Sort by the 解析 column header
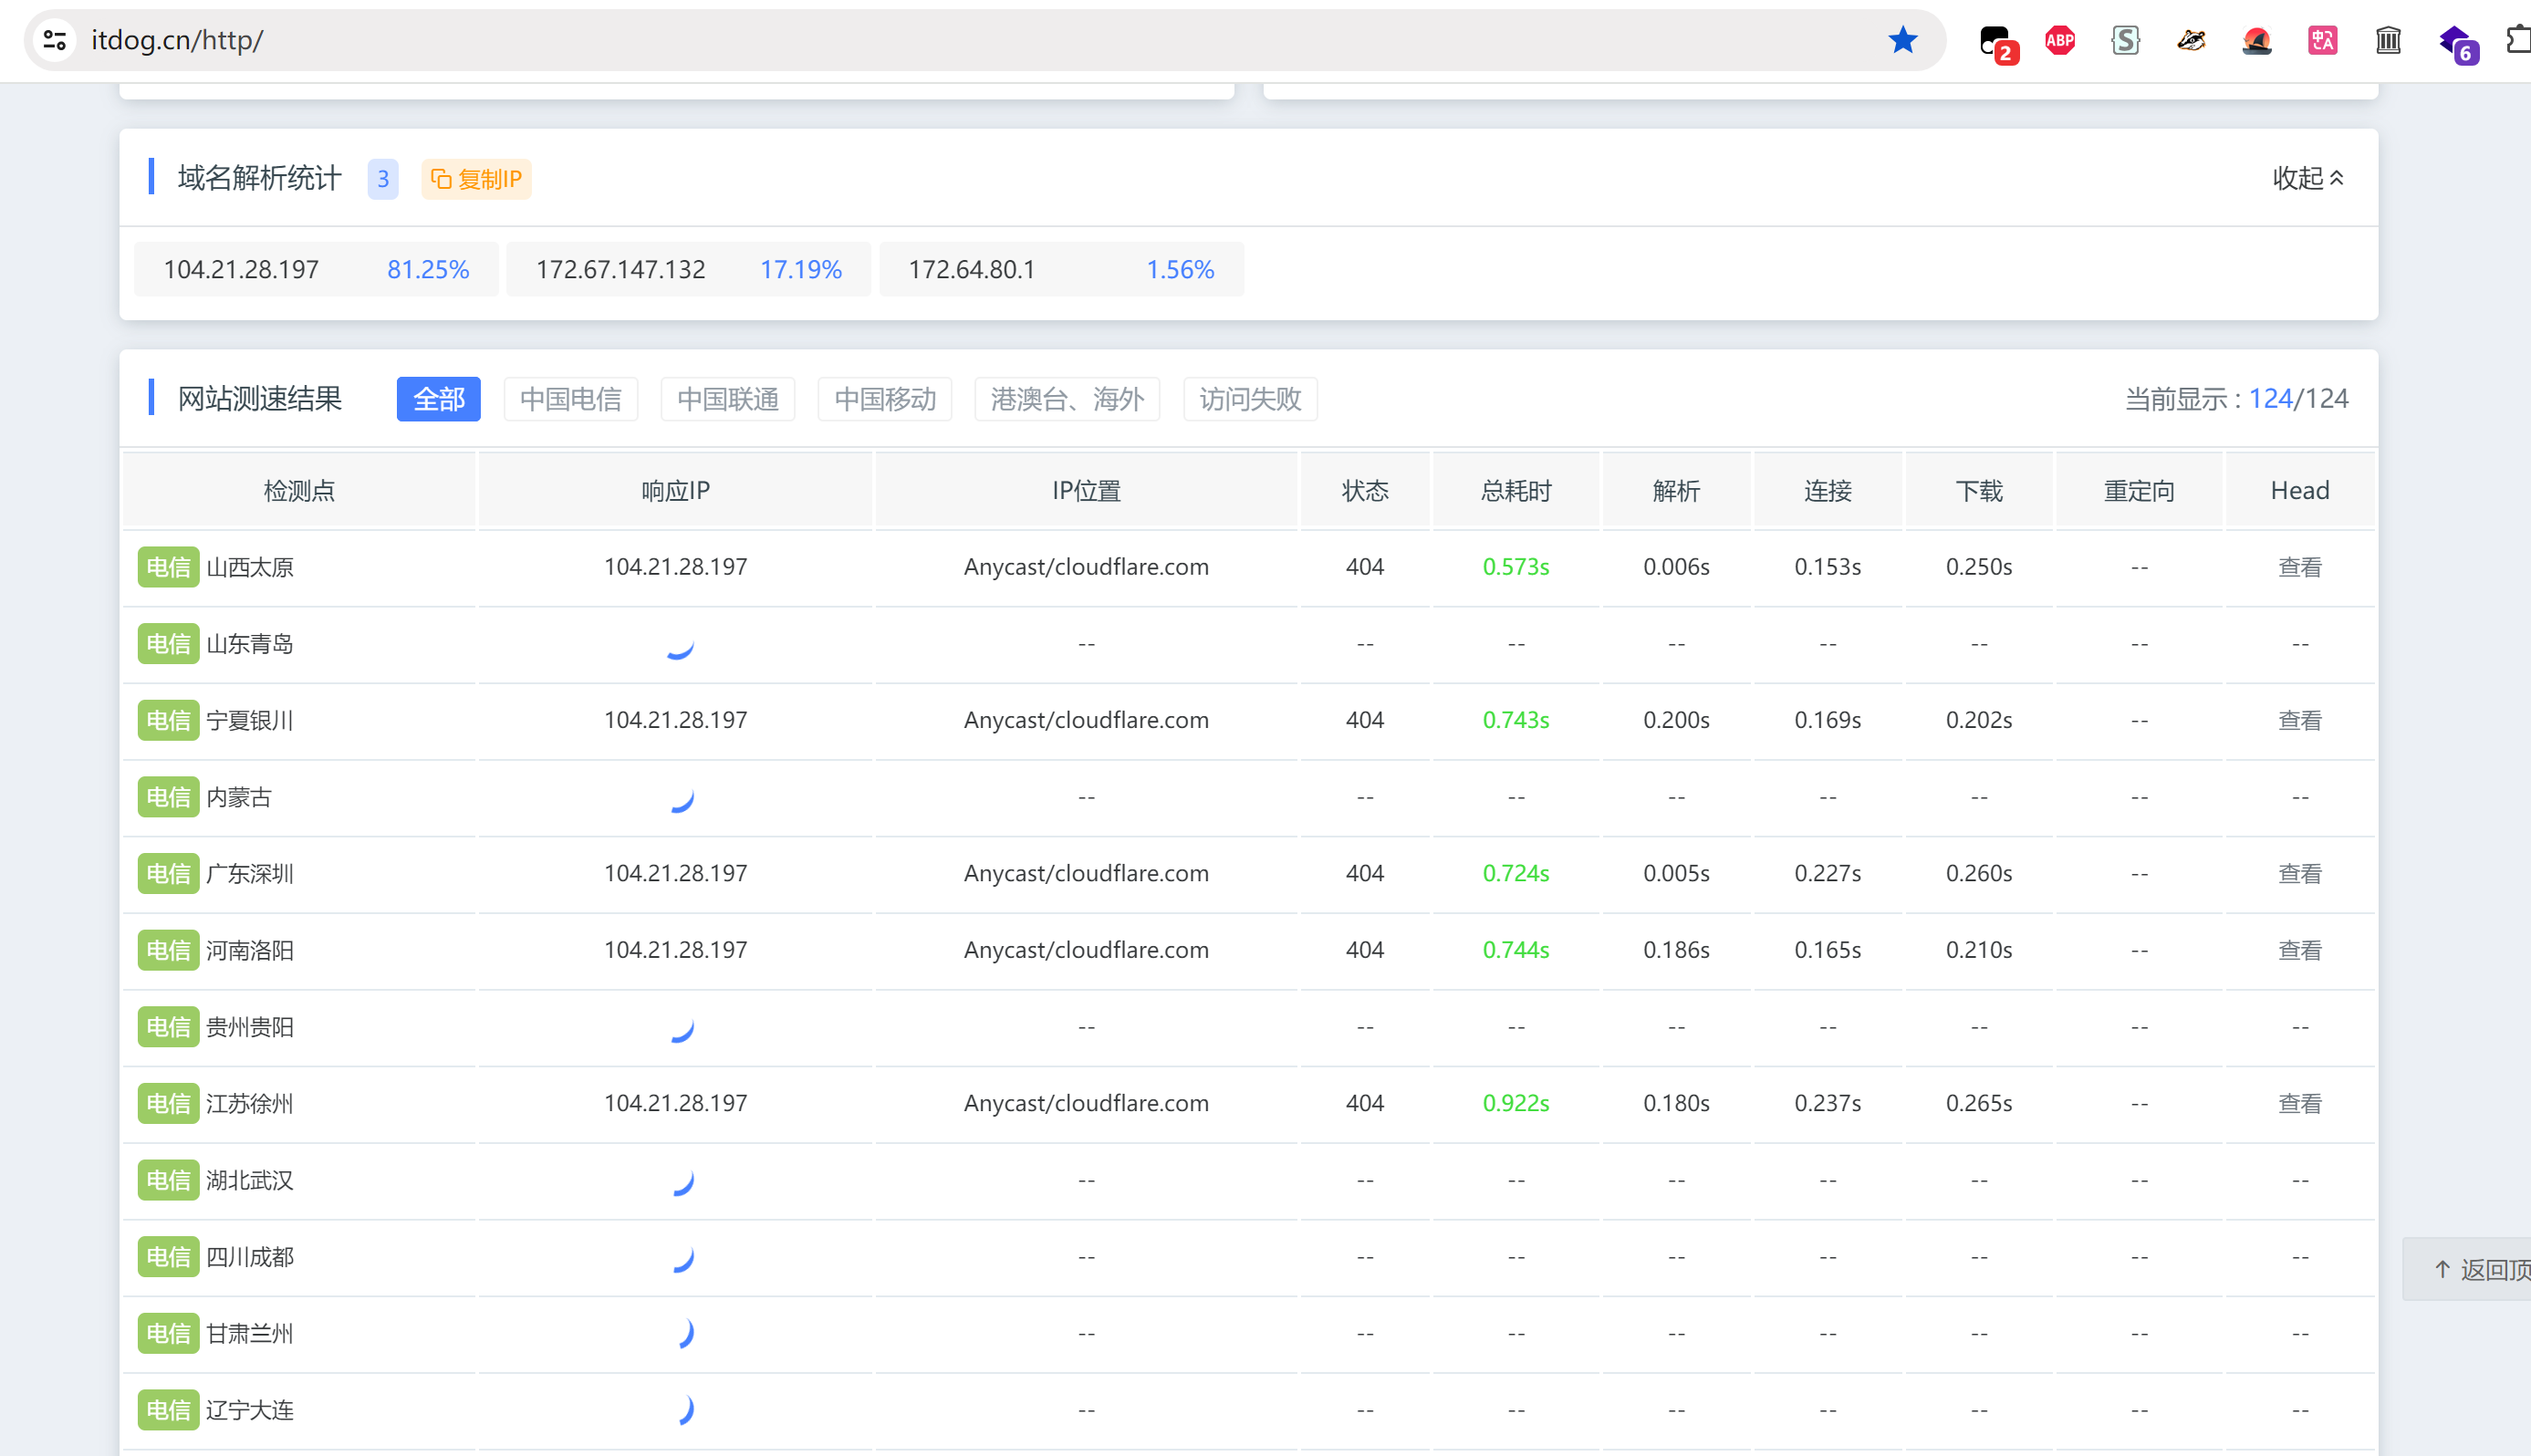Image resolution: width=2531 pixels, height=1456 pixels. click(1676, 490)
